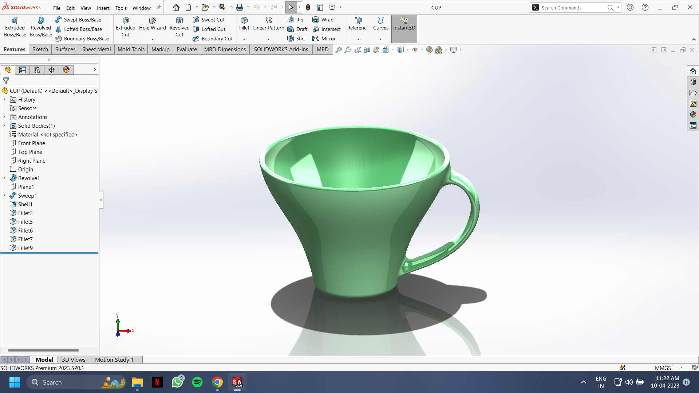Image resolution: width=699 pixels, height=393 pixels.
Task: Toggle the rebuild traffic light
Action: click(308, 7)
